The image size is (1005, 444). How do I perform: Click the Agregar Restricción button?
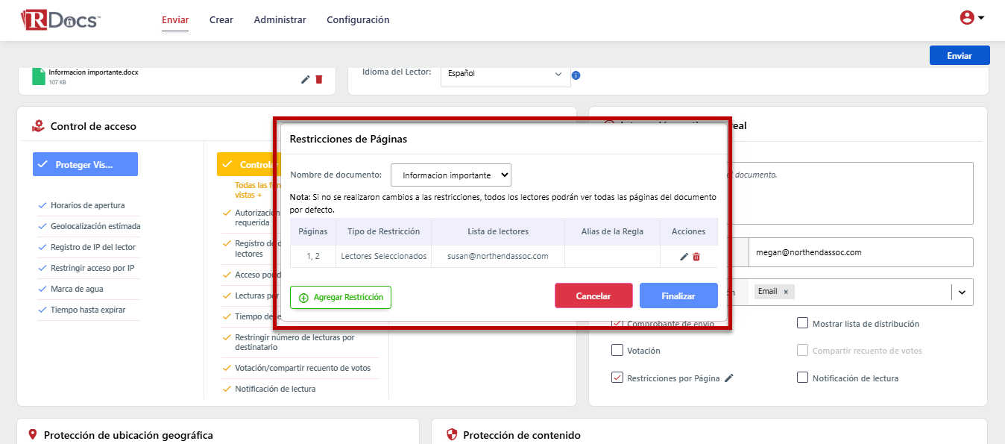(341, 297)
